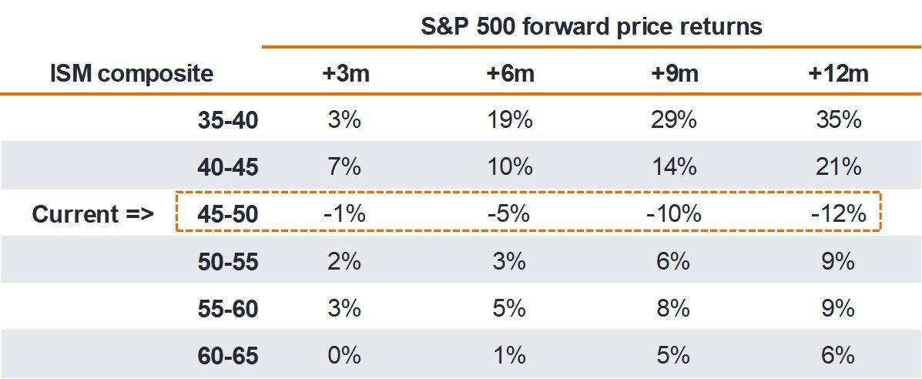Image resolution: width=922 pixels, height=379 pixels.
Task: Click the '+3m' column header
Action: click(x=344, y=74)
